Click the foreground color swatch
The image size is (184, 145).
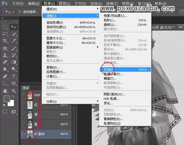click(6, 98)
